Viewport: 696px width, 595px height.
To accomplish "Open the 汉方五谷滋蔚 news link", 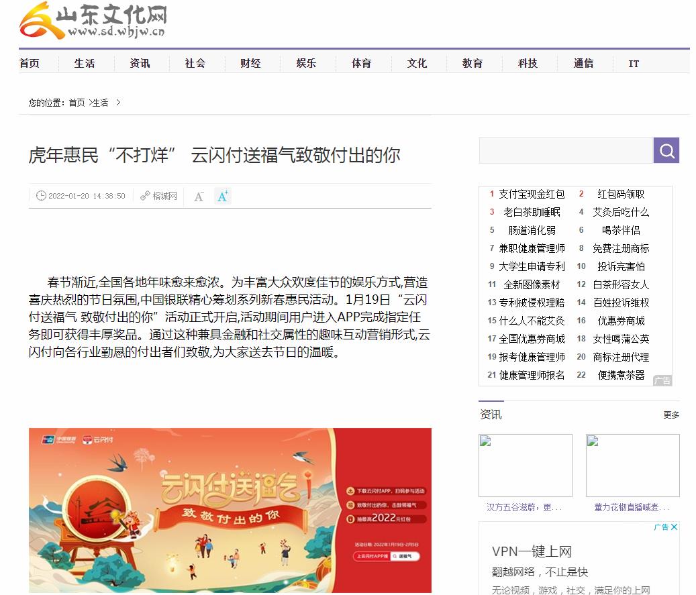I will 524,508.
